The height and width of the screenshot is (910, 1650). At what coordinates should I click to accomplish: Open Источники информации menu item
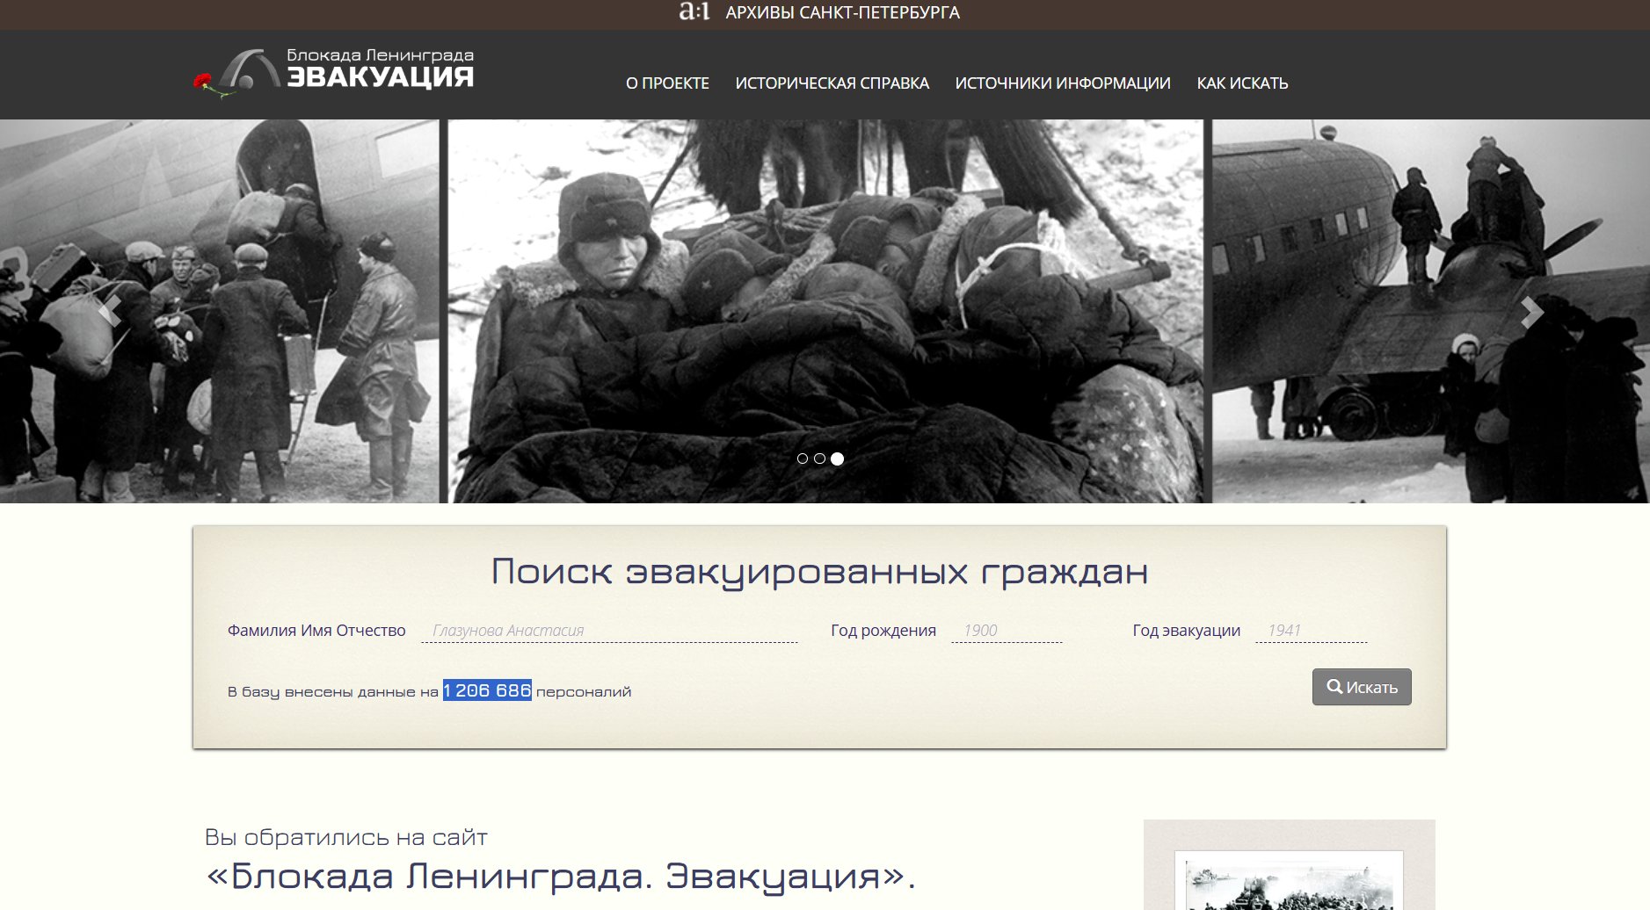point(1063,83)
